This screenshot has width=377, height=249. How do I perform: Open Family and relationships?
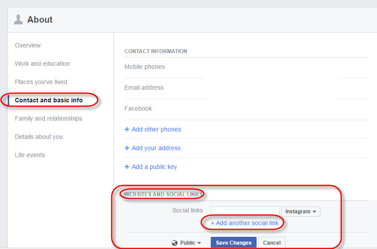click(48, 118)
